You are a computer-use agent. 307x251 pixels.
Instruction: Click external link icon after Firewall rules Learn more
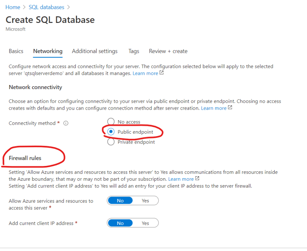[197, 179]
